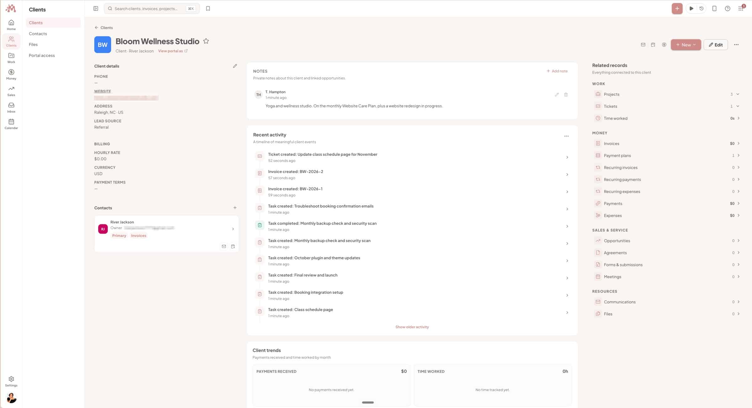752x408 pixels.
Task: Open Recurring invoices related record
Action: [667, 168]
